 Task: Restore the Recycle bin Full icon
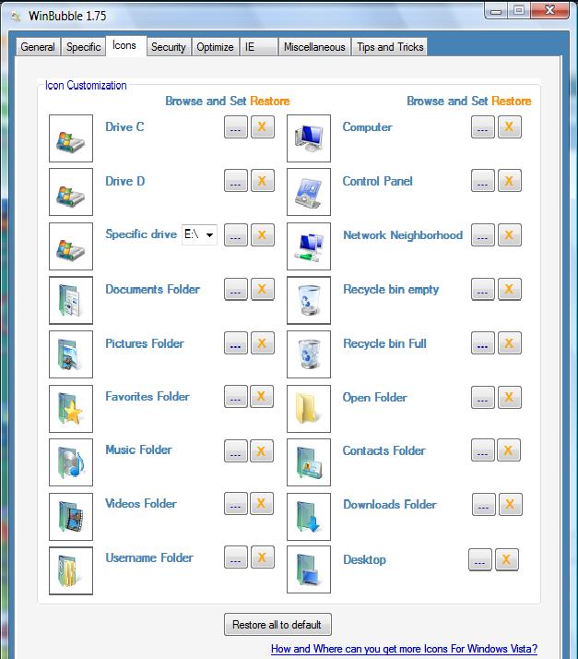pos(510,343)
